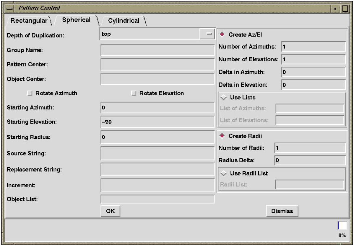Click the Number of Azimuths field

click(x=313, y=47)
